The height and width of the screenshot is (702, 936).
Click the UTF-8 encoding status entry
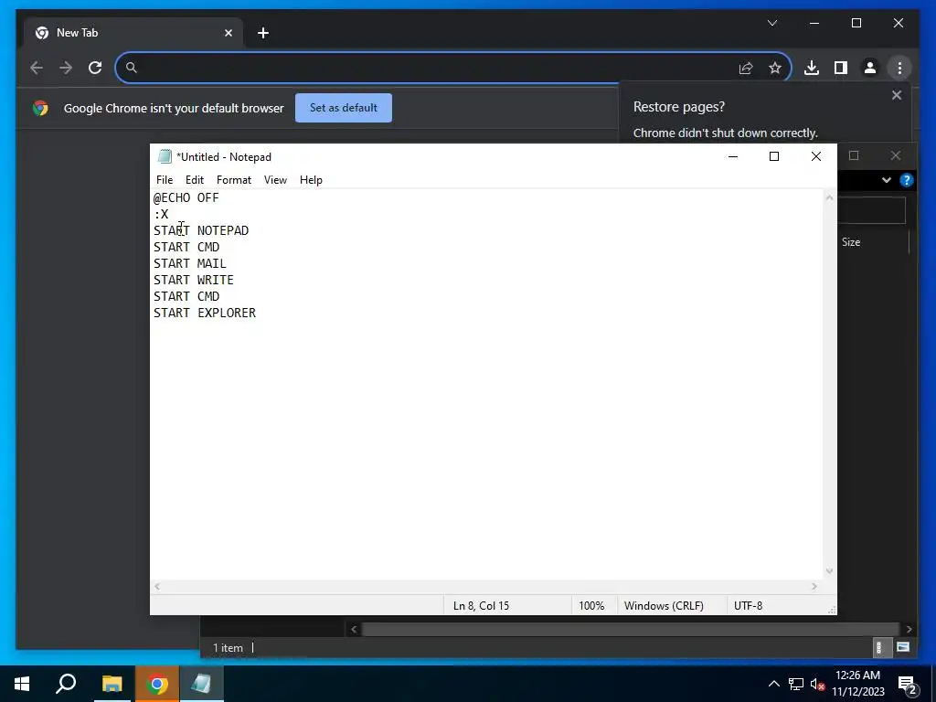(748, 605)
